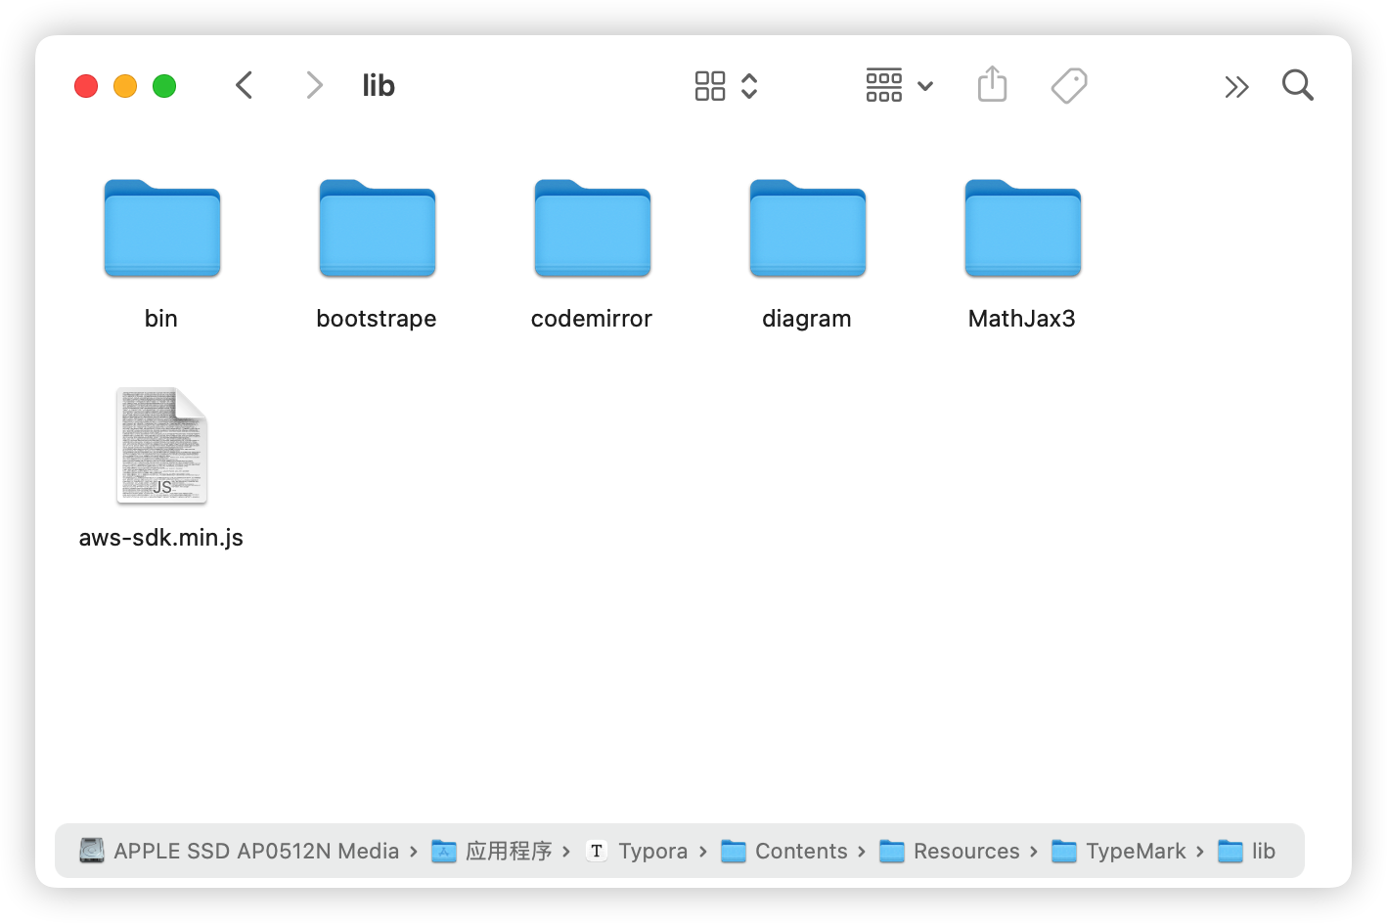Click the Share toolbar icon
Screen dimensions: 1387x923
click(x=992, y=84)
